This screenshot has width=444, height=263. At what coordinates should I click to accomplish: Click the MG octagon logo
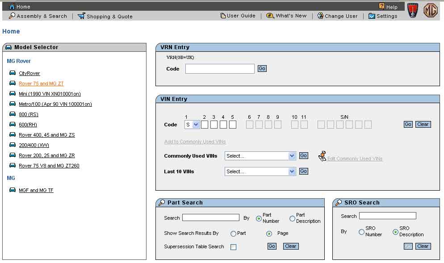pyautogui.click(x=431, y=10)
